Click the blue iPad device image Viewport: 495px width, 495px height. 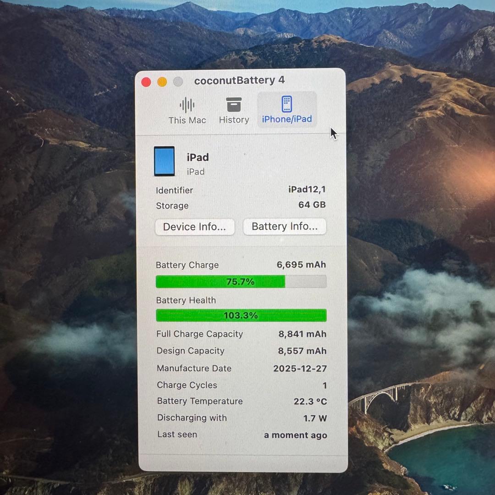click(x=164, y=162)
